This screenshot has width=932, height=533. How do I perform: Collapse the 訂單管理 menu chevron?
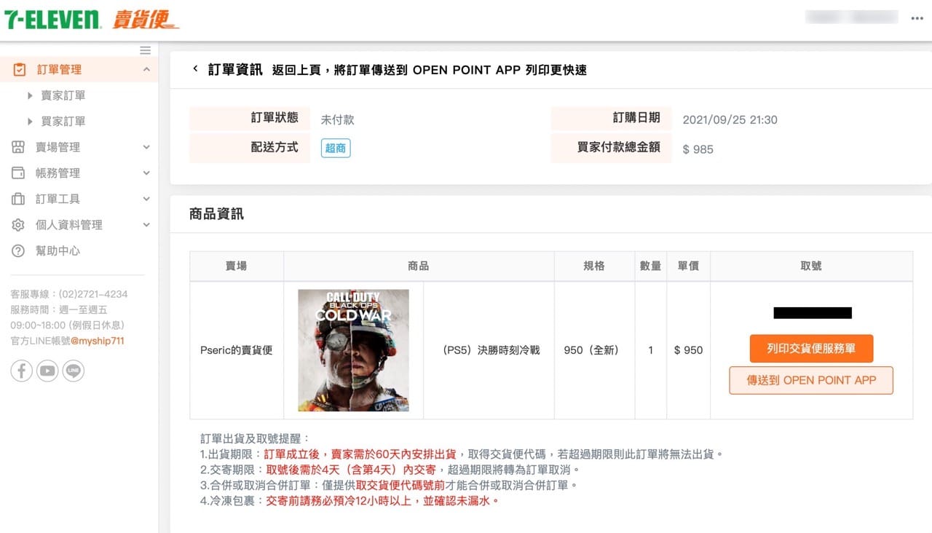(146, 69)
